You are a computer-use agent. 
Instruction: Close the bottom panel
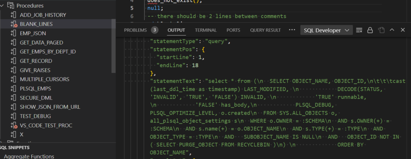pyautogui.click(x=403, y=30)
